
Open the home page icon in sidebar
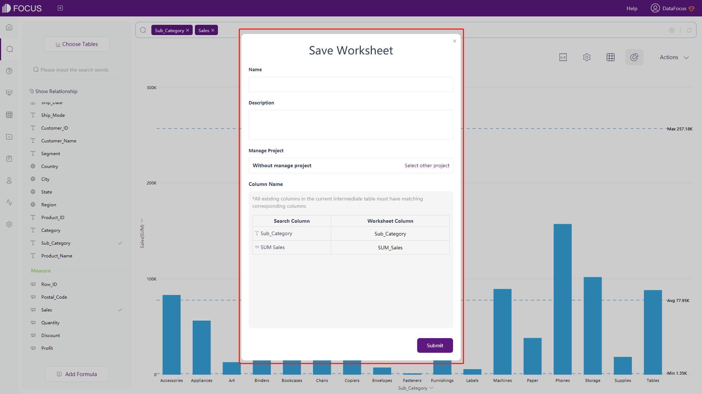point(10,27)
